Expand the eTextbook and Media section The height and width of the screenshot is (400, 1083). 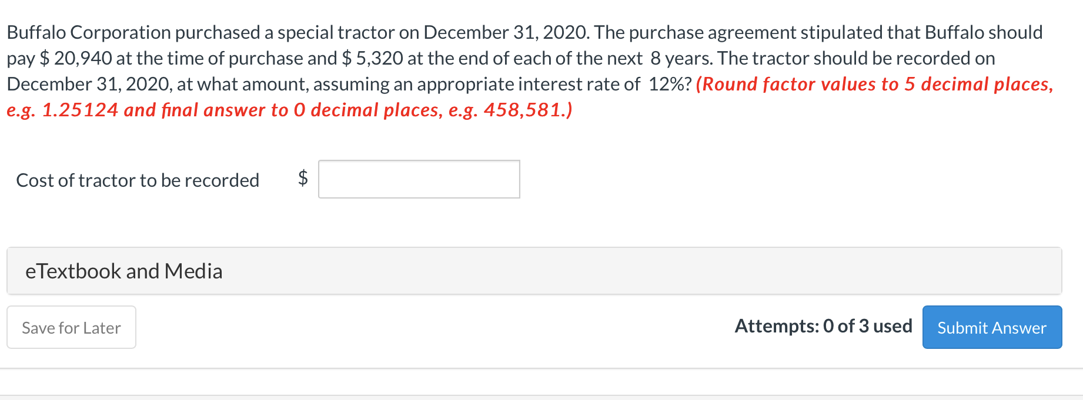123,271
